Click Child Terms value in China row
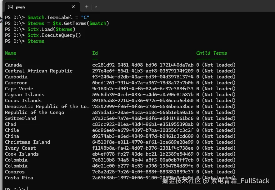The image size is (275, 190). [x=216, y=136]
